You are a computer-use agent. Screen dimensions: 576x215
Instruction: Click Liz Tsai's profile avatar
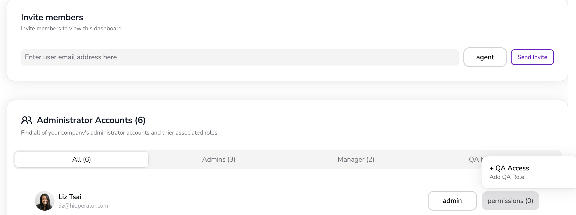coord(44,201)
